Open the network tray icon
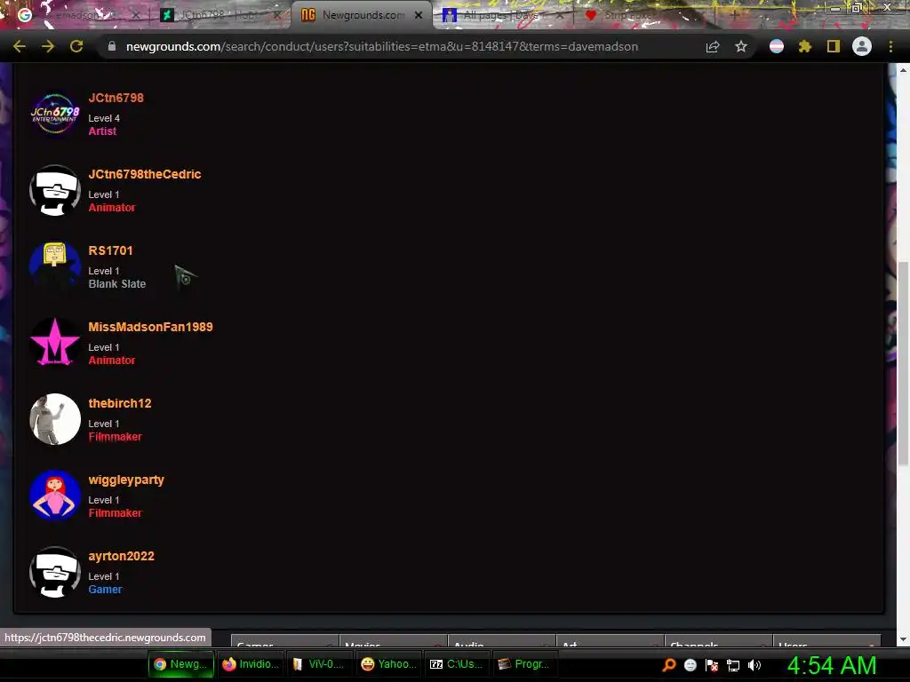Screen dimensions: 910x682 click(733, 665)
